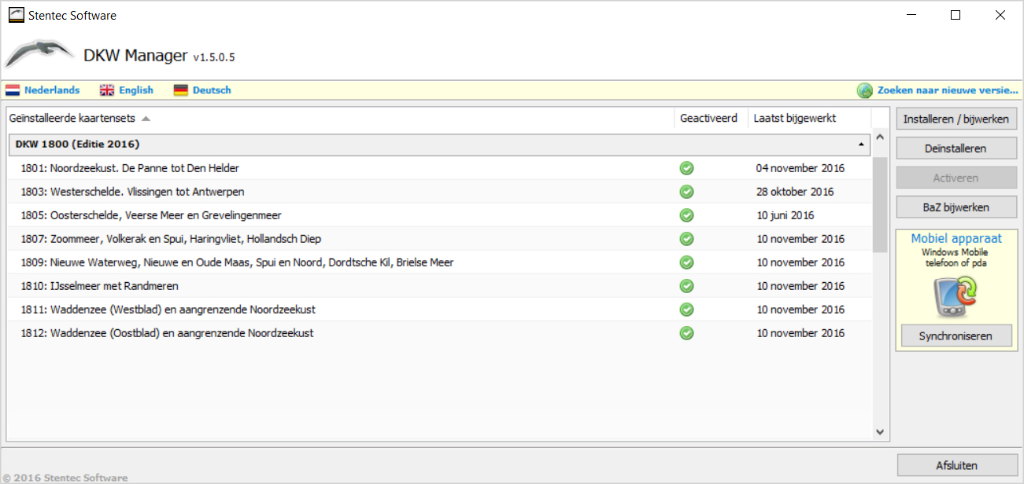The image size is (1024, 484).
Task: Select row 1811: Waddenzee (Westblad)
Action: (x=439, y=310)
